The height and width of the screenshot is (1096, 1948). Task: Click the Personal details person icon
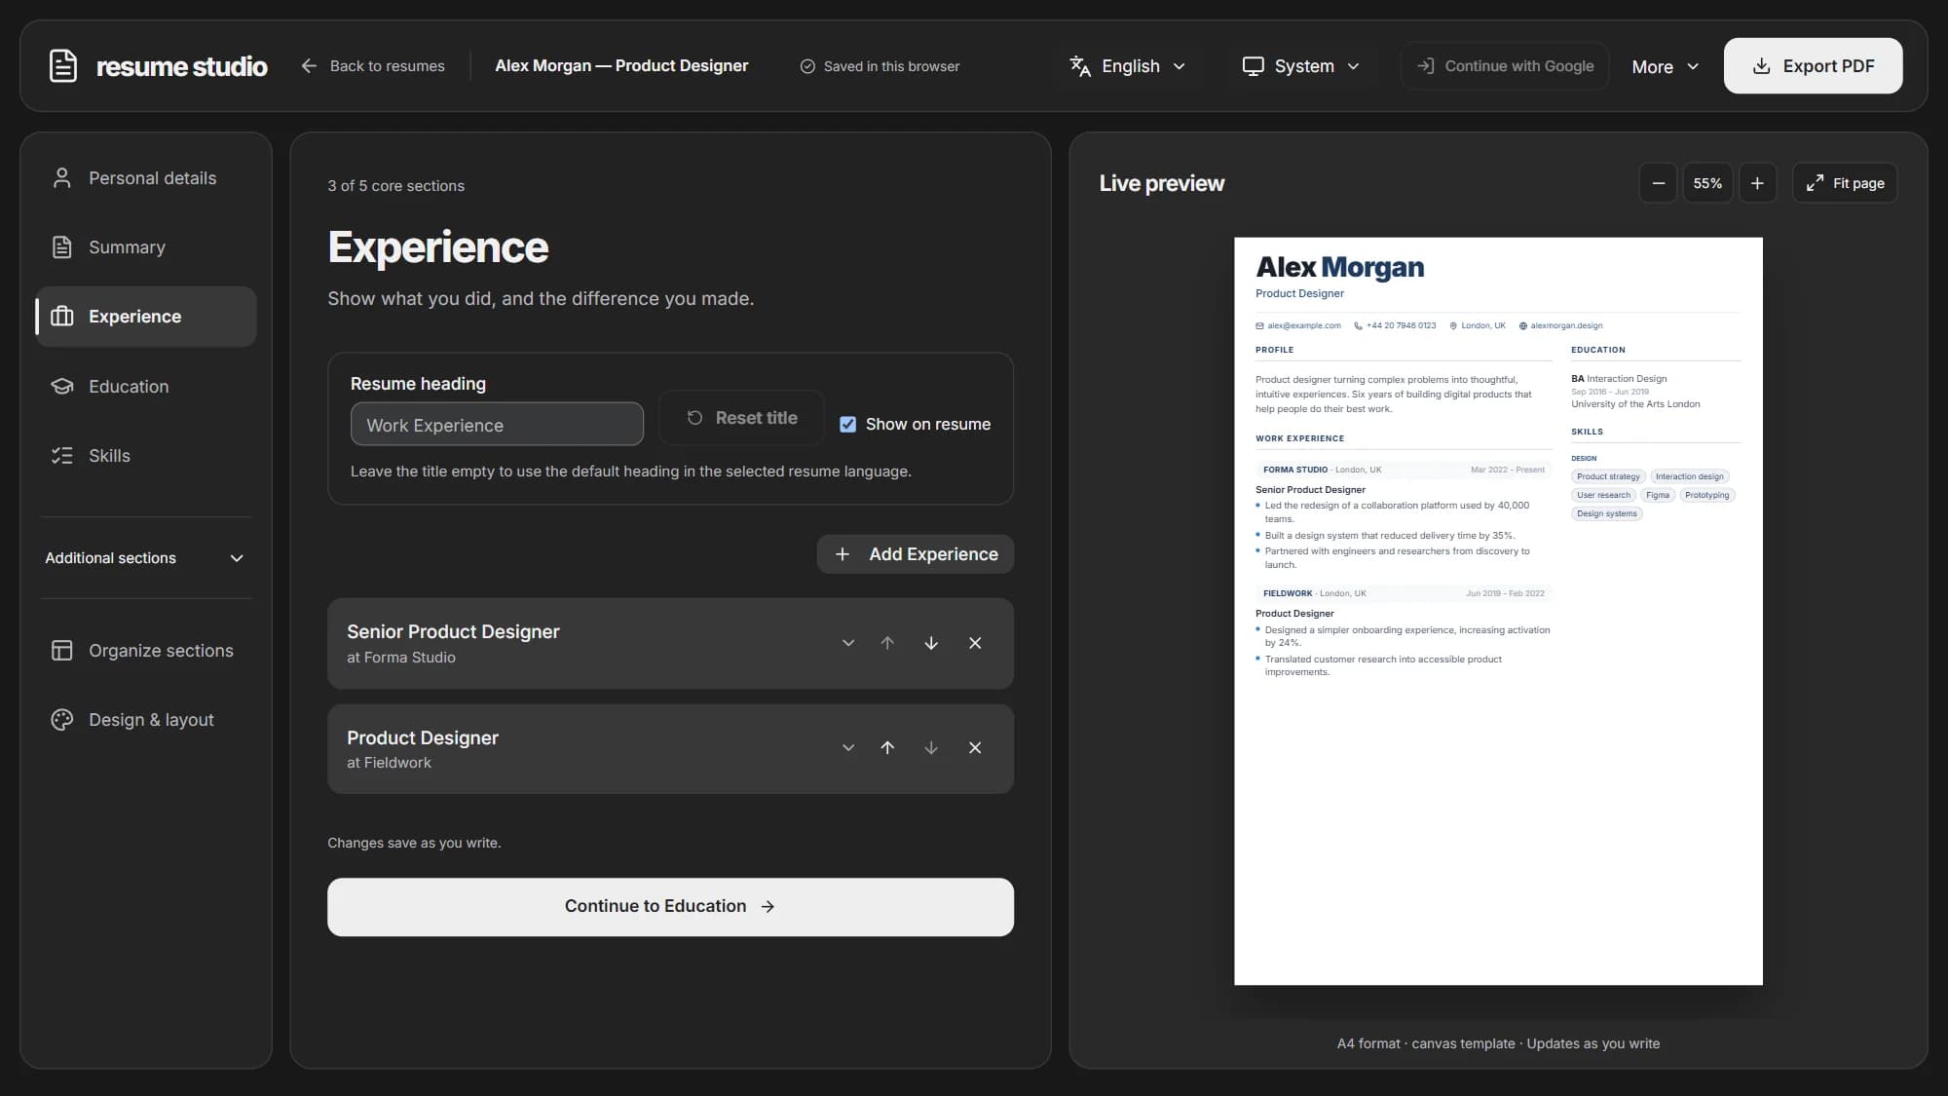(62, 178)
